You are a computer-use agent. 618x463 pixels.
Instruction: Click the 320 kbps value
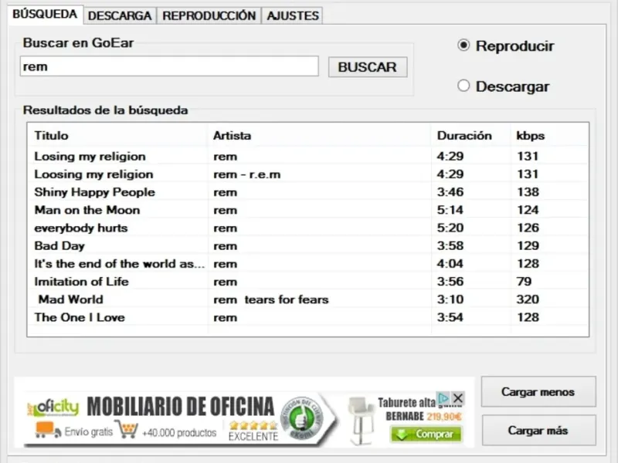click(x=528, y=299)
